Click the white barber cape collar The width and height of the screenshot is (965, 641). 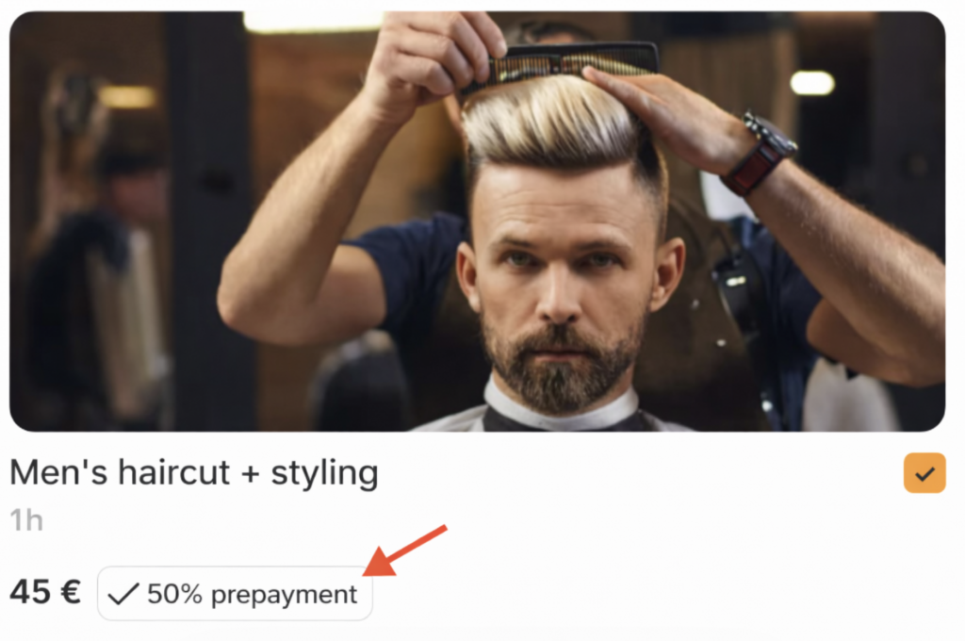point(560,407)
